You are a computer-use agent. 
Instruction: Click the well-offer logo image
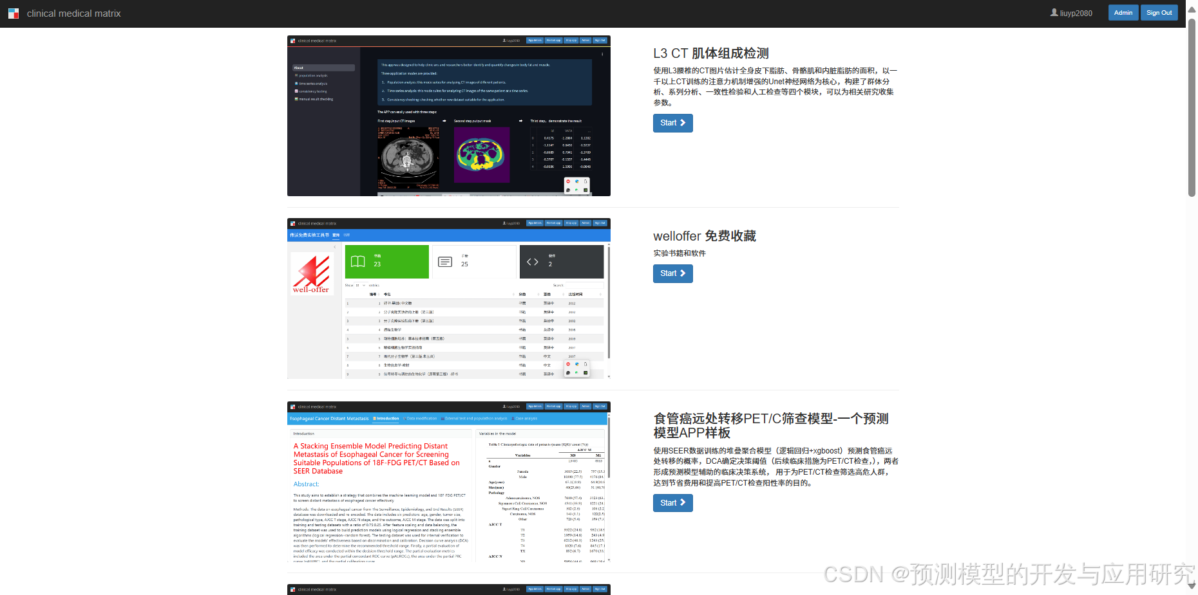tap(312, 273)
